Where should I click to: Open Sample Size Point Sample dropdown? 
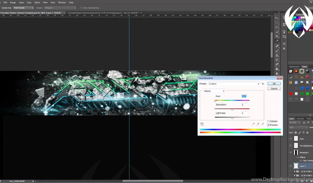coord(24,8)
